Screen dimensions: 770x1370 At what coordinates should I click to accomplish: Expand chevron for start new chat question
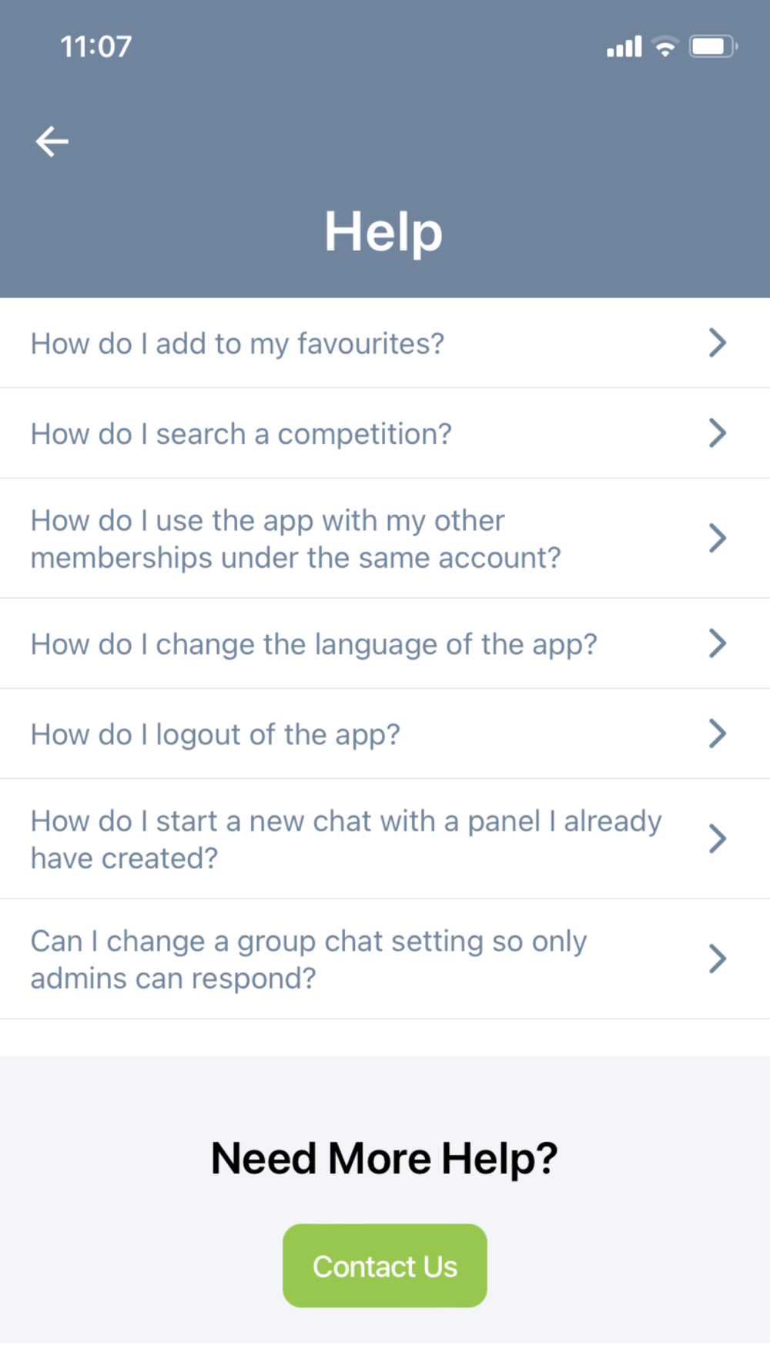tap(717, 838)
